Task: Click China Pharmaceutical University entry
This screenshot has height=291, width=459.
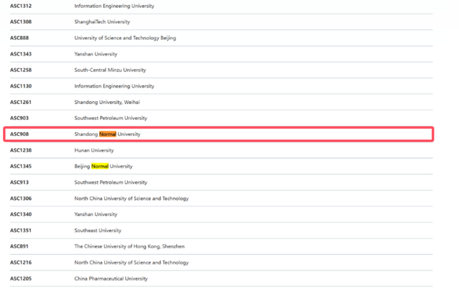Action: click(111, 278)
